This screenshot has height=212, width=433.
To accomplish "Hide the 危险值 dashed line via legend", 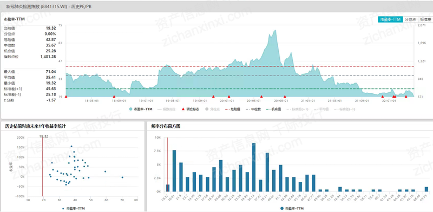I will pos(233,110).
